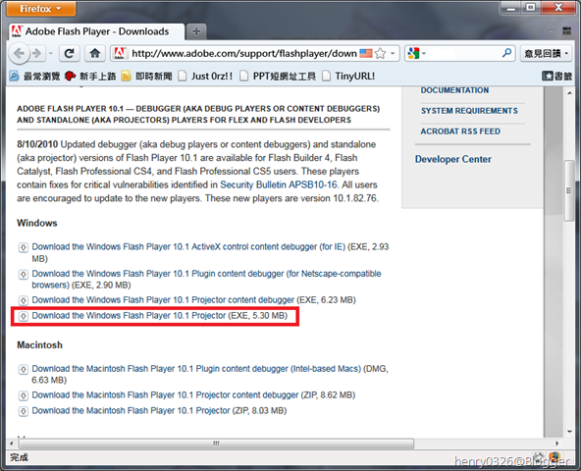Click the vertical scrollbar thumb

pos(569,190)
